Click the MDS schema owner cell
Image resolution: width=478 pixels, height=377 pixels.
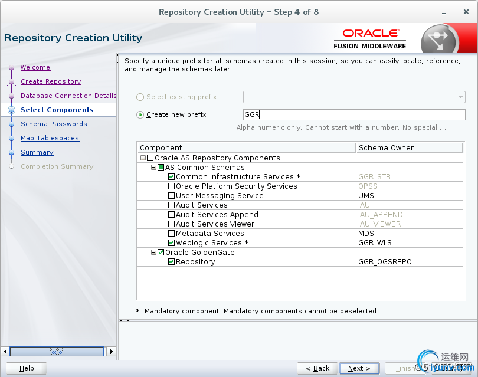[x=410, y=234]
